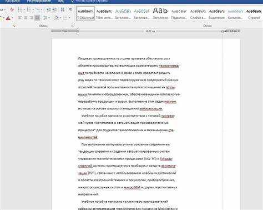Click the underlined word 'микроЭВМ'

click(132, 187)
